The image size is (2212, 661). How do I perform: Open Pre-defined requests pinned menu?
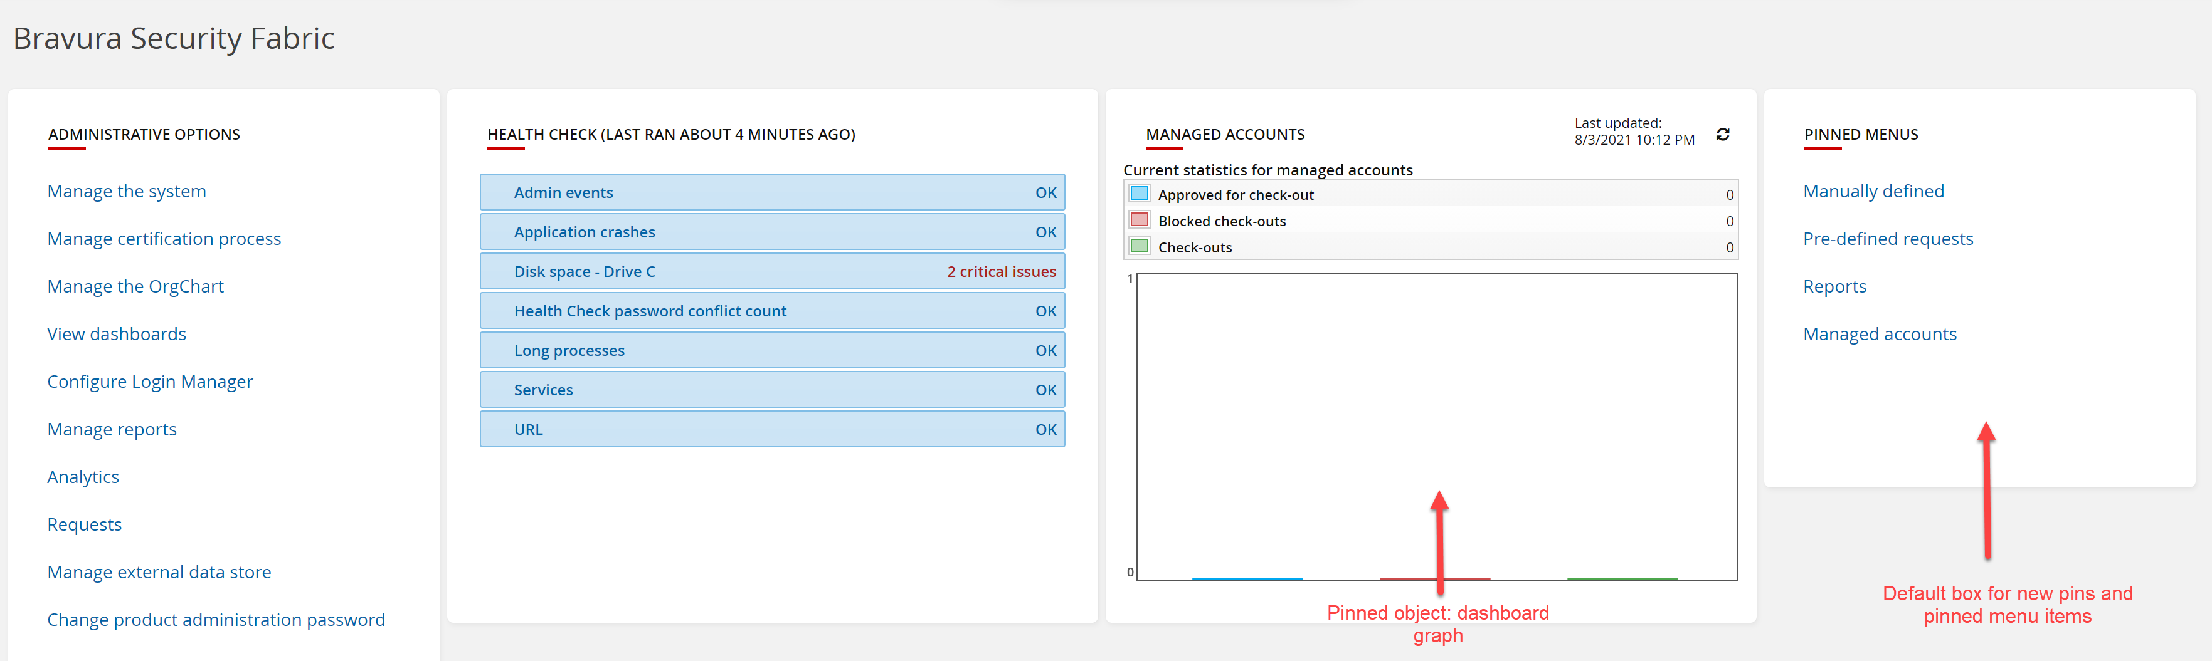coord(1887,239)
